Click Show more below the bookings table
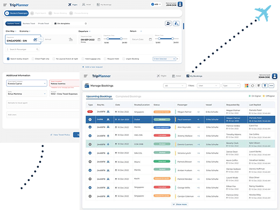The image size is (280, 210). click(179, 204)
